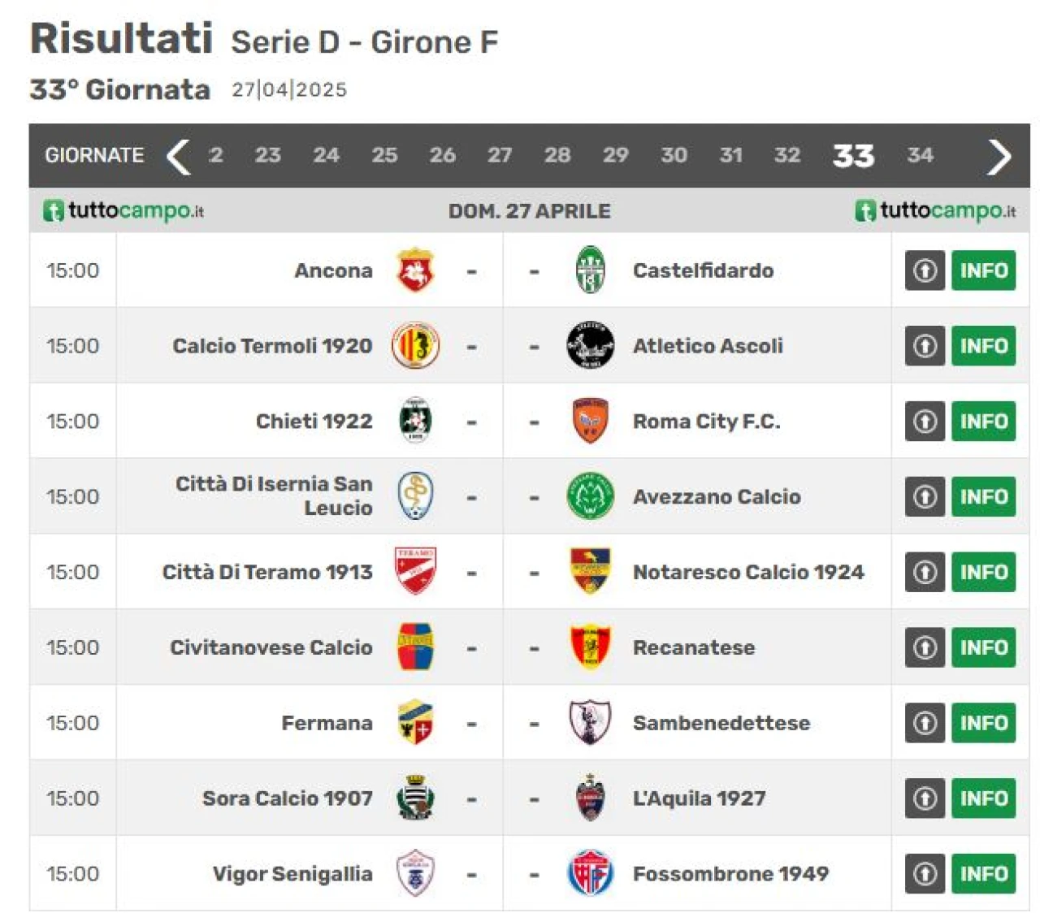Select giornata 23 in the bar
Image resolution: width=1040 pixels, height=913 pixels.
point(267,155)
